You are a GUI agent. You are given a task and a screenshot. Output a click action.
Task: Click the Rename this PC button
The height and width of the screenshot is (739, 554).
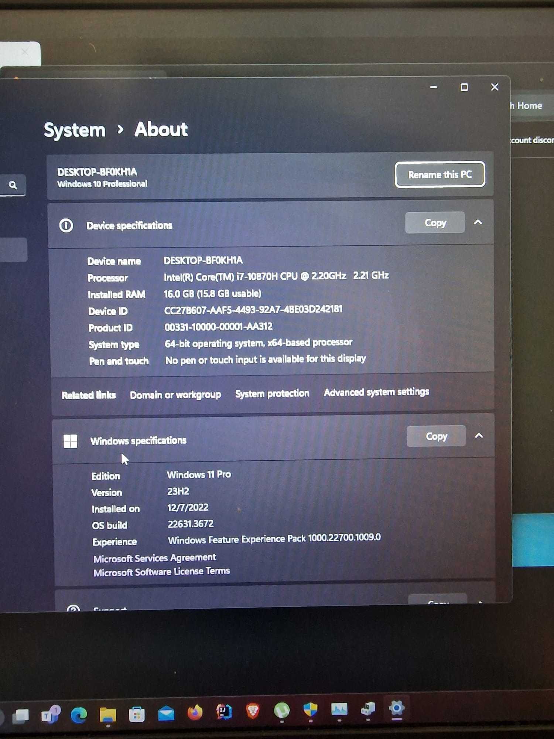(x=440, y=174)
